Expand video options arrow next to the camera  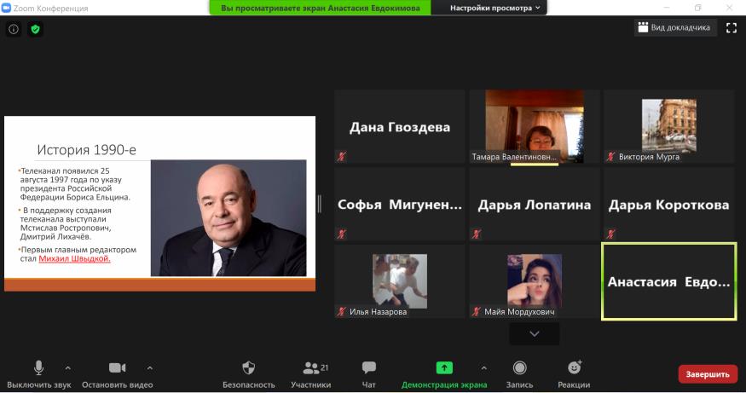tap(149, 367)
